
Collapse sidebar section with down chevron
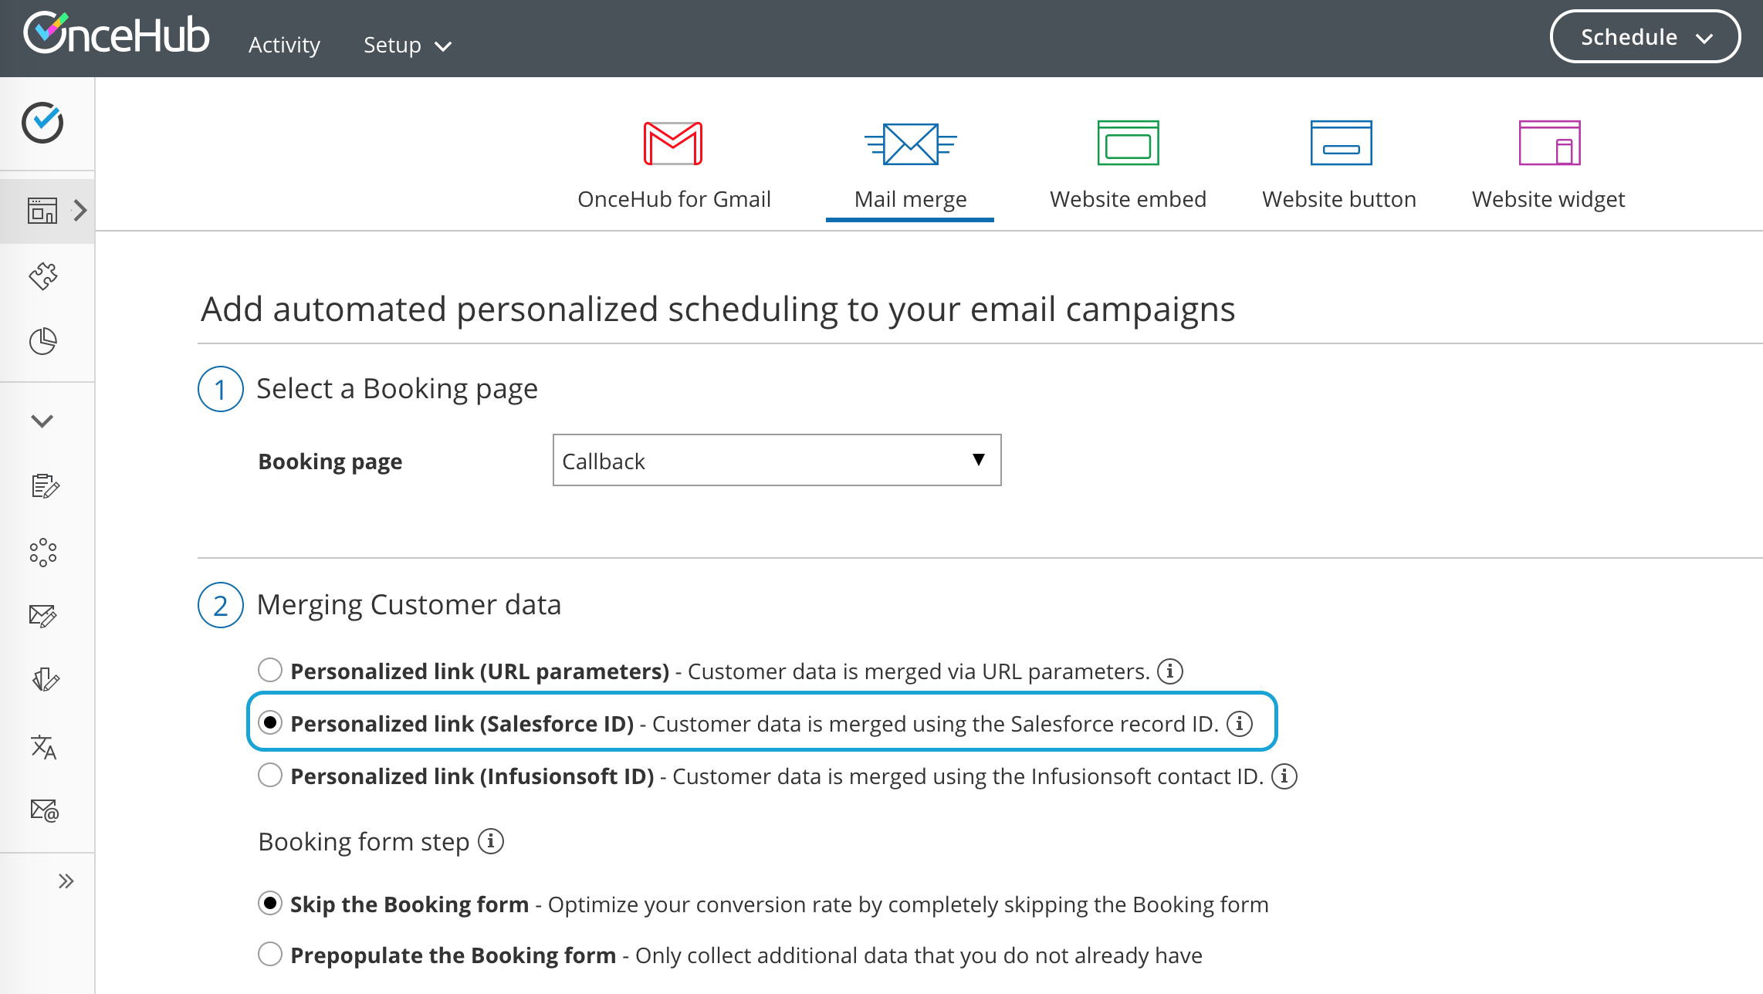click(x=42, y=421)
